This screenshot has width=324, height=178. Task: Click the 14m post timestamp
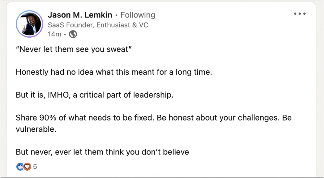[x=54, y=34]
